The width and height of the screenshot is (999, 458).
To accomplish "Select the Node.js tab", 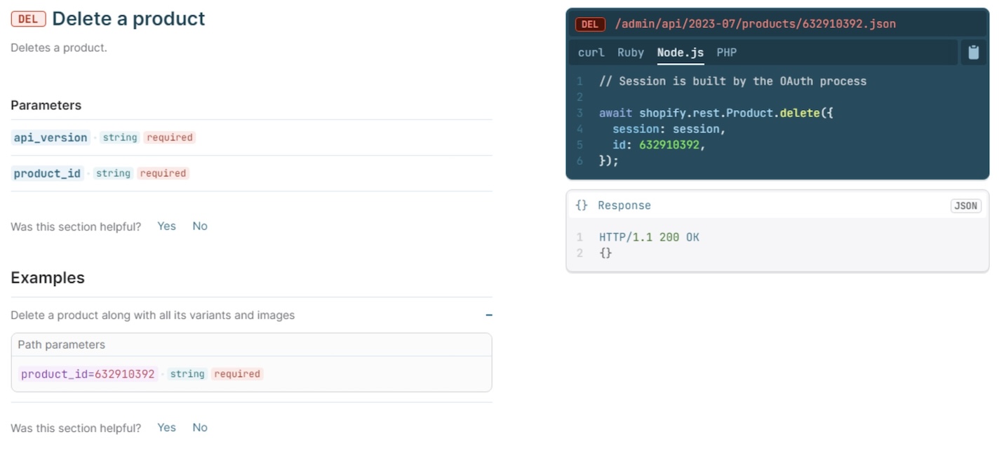I will (680, 53).
